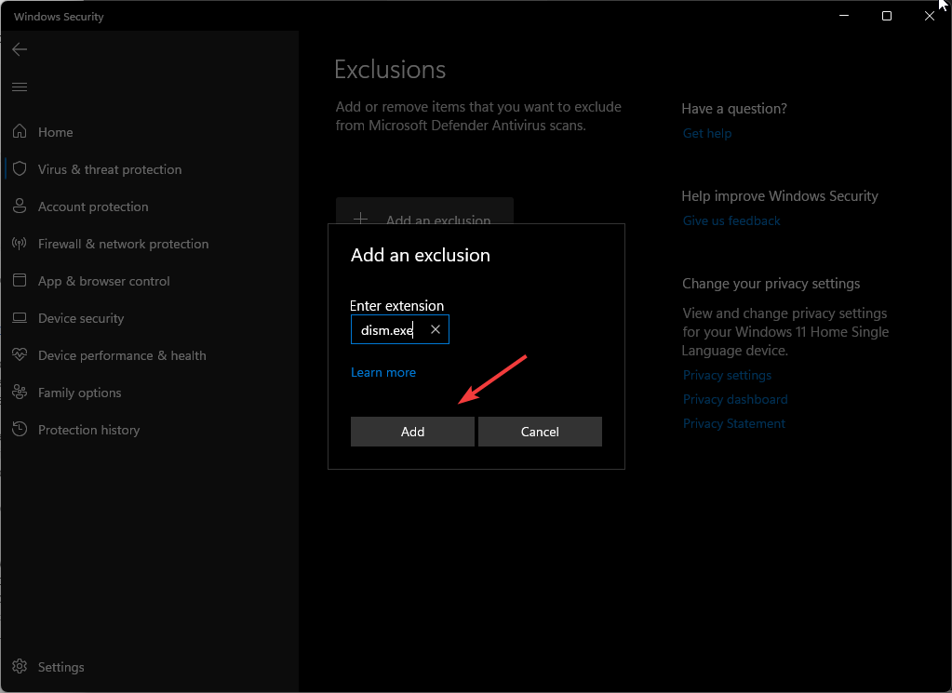Click the back arrow icon
The image size is (952, 693).
click(x=20, y=49)
